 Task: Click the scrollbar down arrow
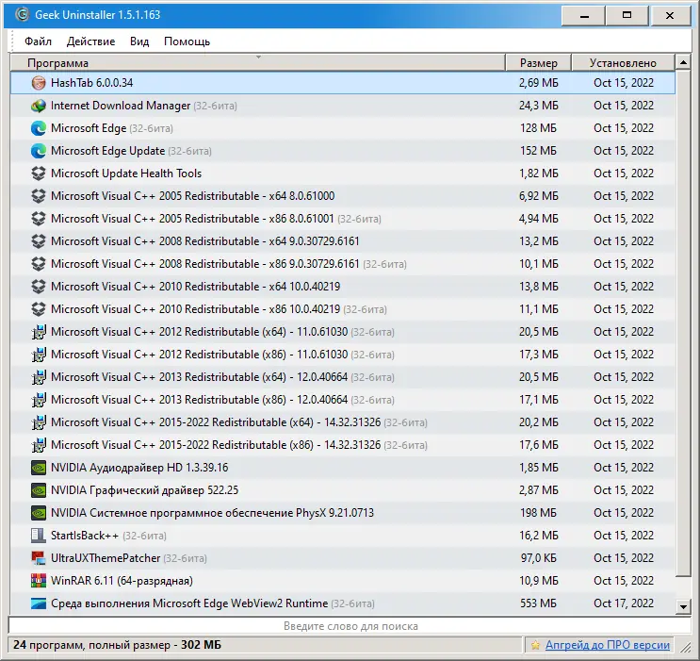683,606
